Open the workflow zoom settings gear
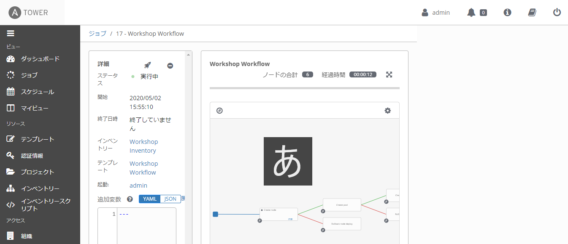Screen dimensions: 568x244 [387, 110]
